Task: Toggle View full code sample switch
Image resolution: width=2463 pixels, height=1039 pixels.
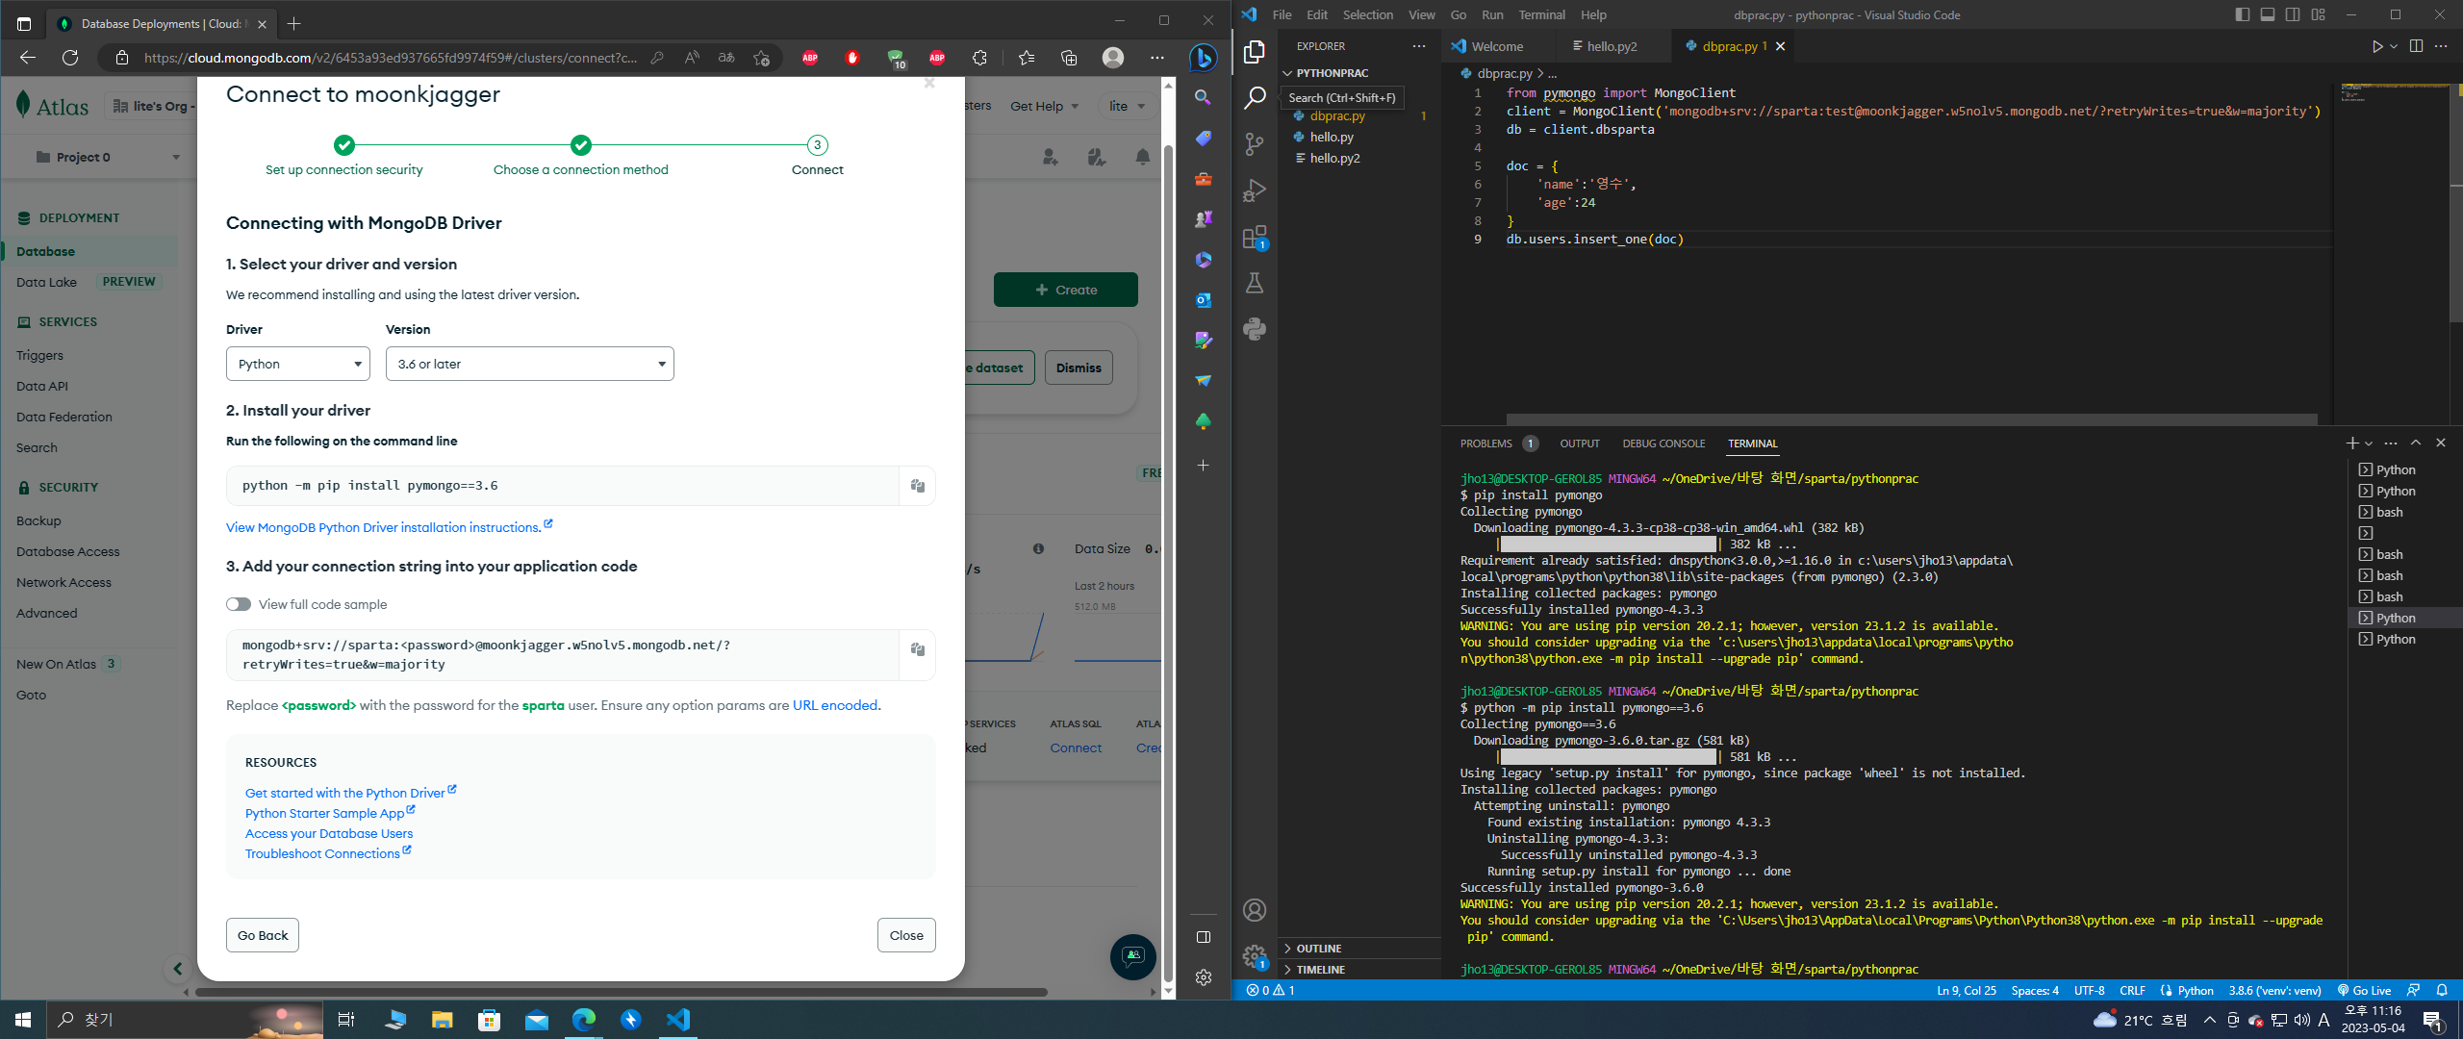Action: tap(239, 604)
